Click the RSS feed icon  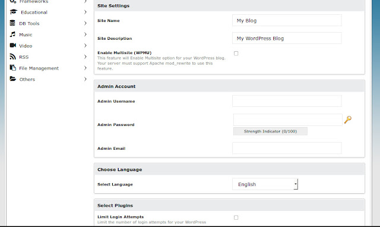(x=12, y=56)
